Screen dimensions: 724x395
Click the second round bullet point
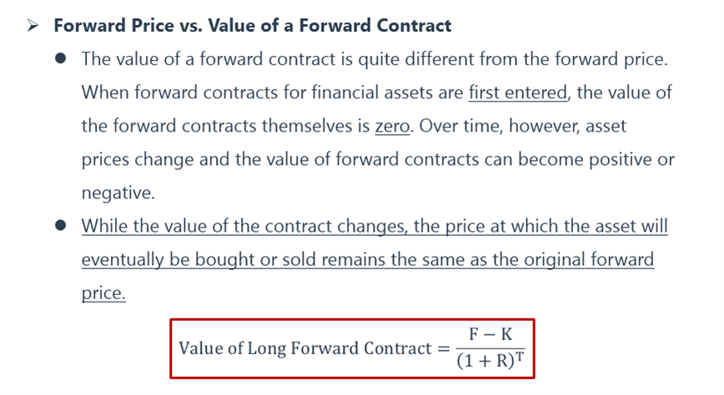(61, 226)
